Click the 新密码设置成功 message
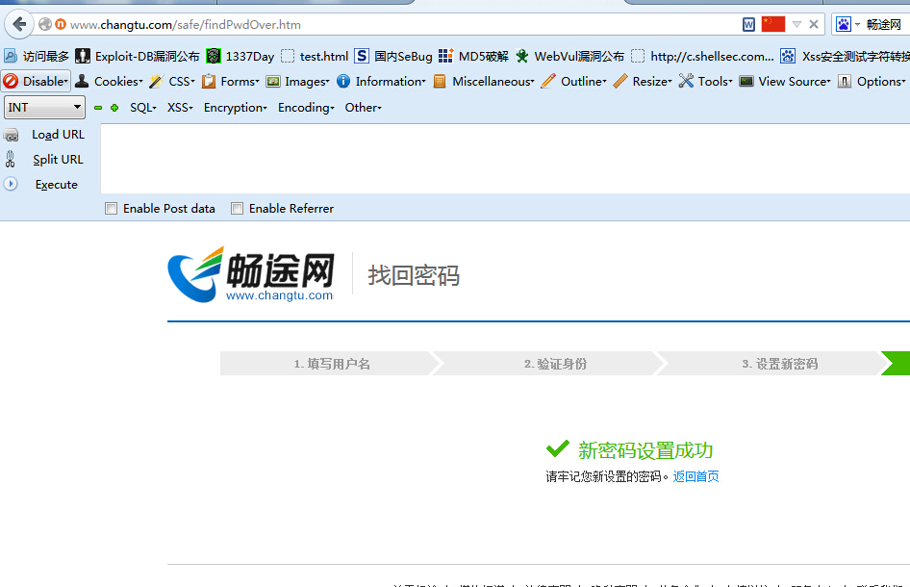The height and width of the screenshot is (587, 910). (x=645, y=450)
